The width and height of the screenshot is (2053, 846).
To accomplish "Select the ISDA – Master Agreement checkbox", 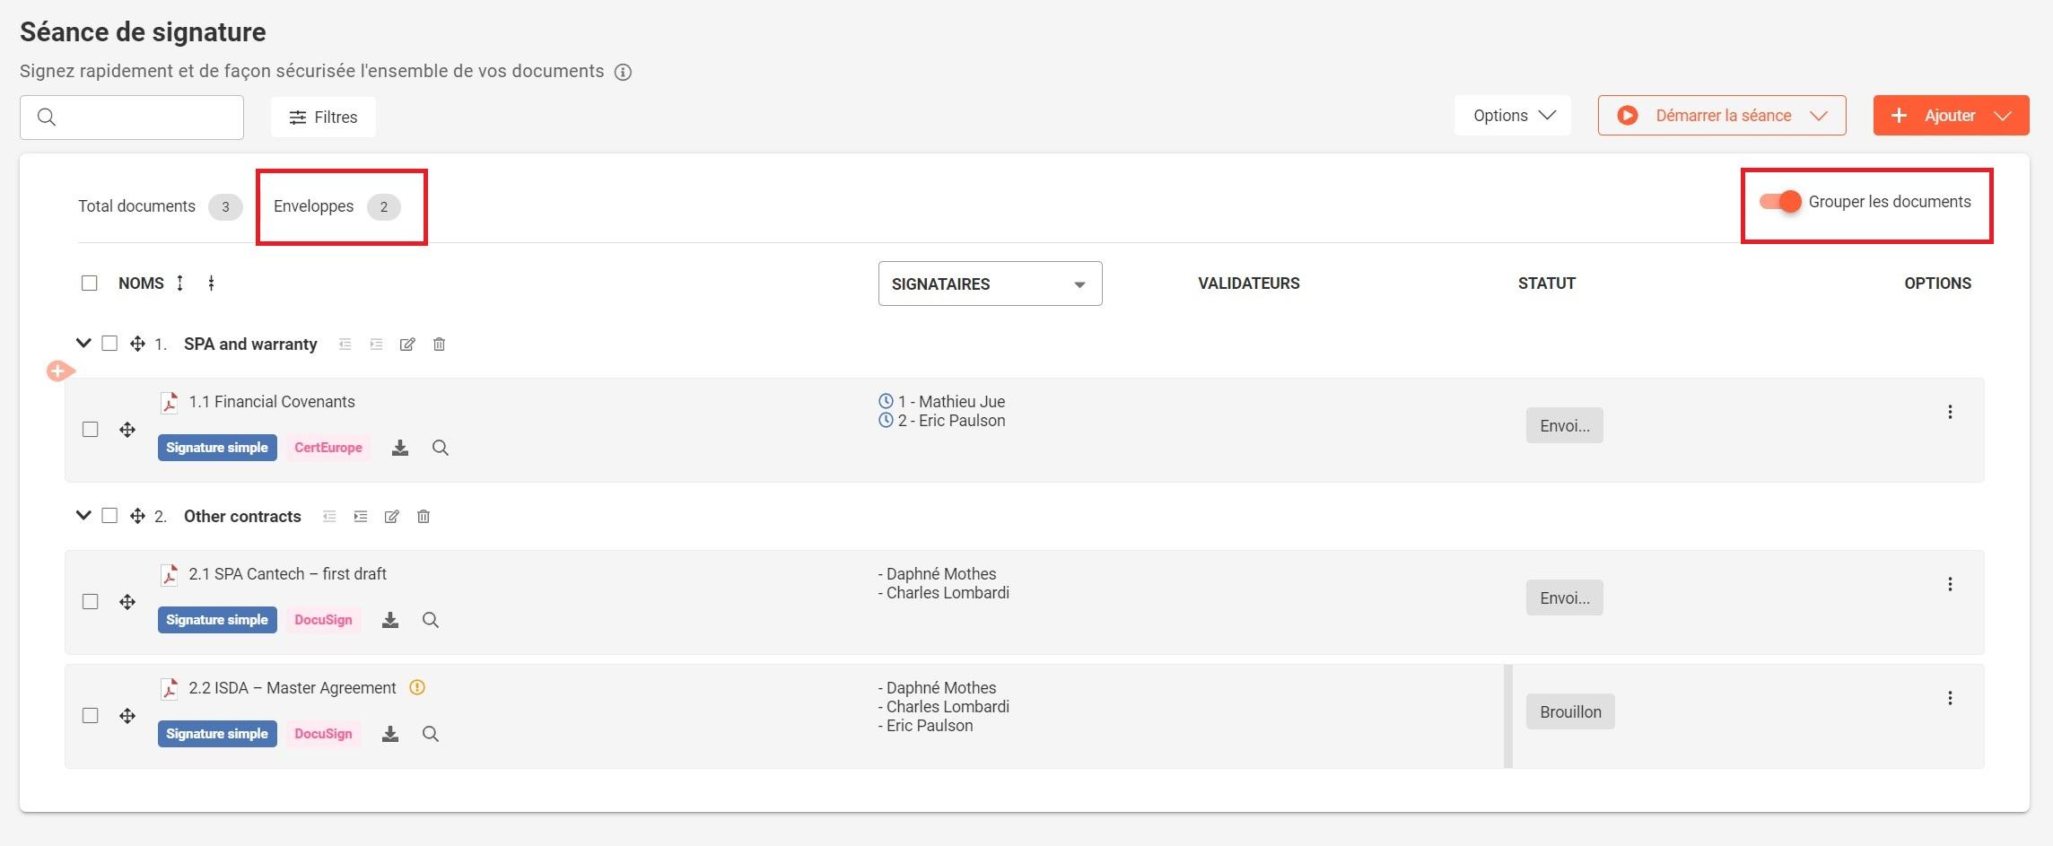I will tap(90, 716).
